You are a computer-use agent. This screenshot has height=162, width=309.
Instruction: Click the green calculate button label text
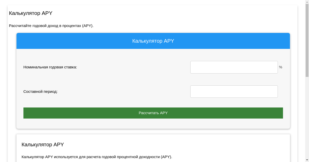coord(153,113)
